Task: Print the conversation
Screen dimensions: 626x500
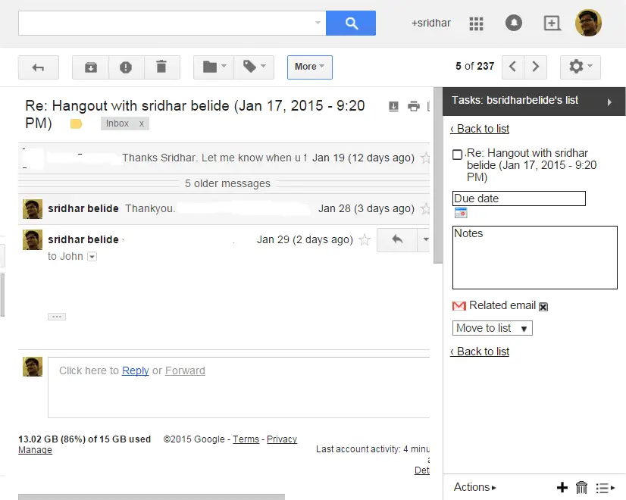Action: point(414,106)
